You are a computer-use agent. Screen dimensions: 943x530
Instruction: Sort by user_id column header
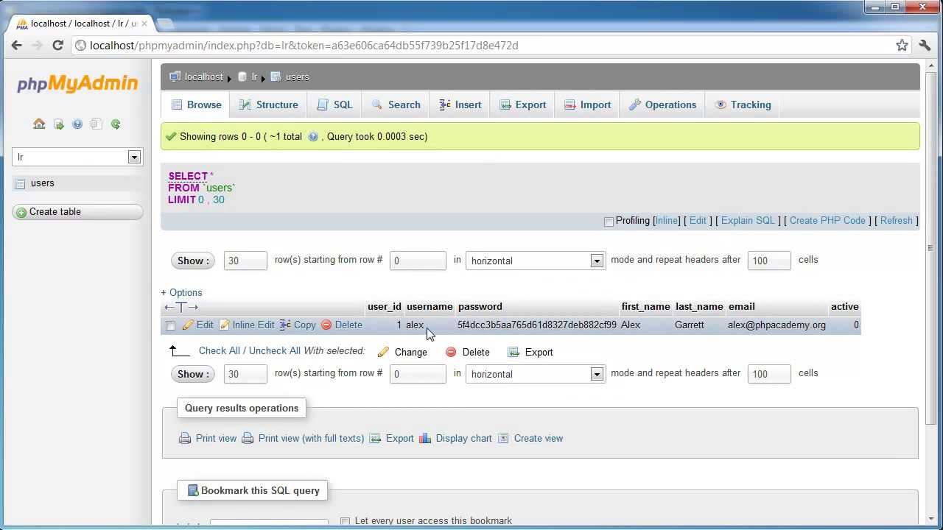pyautogui.click(x=384, y=306)
